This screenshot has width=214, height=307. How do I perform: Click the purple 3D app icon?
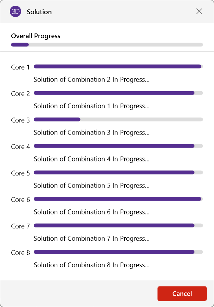point(15,12)
